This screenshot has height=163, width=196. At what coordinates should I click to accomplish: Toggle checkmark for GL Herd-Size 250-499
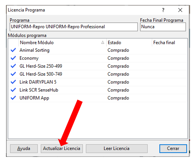click(13, 66)
